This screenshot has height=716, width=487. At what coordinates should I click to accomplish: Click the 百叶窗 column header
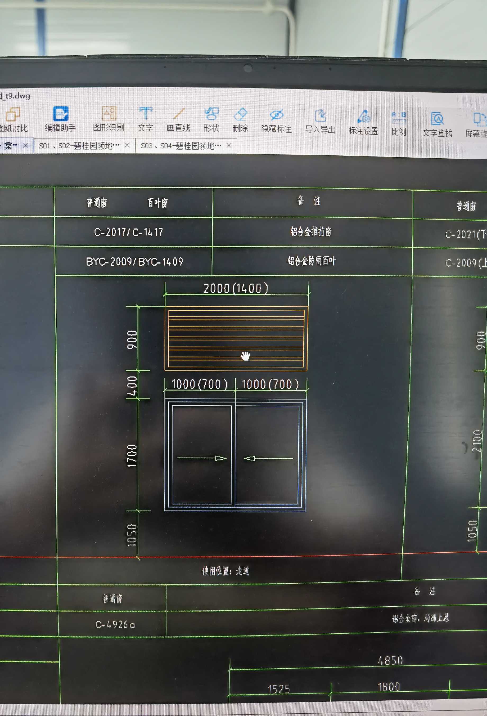click(157, 203)
